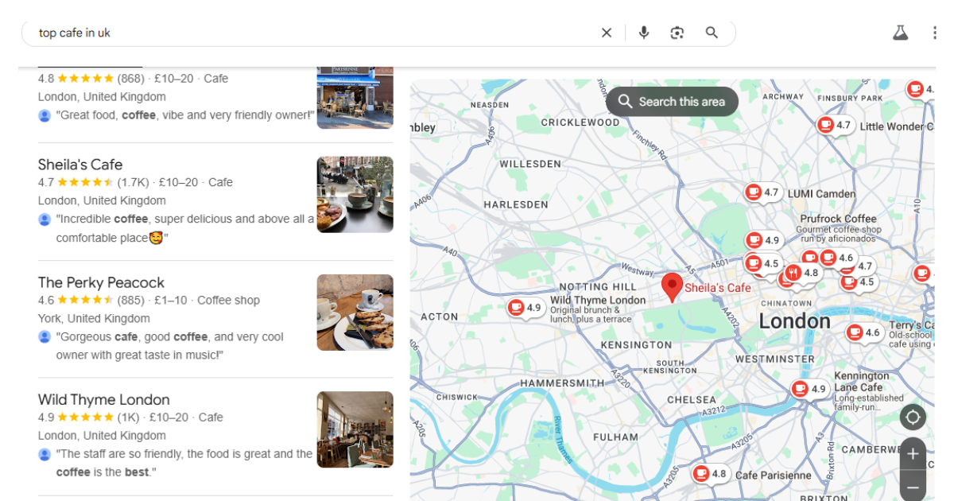The image size is (954, 501).
Task: View the Wild Thyme London photo thumbnail
Action: click(355, 429)
